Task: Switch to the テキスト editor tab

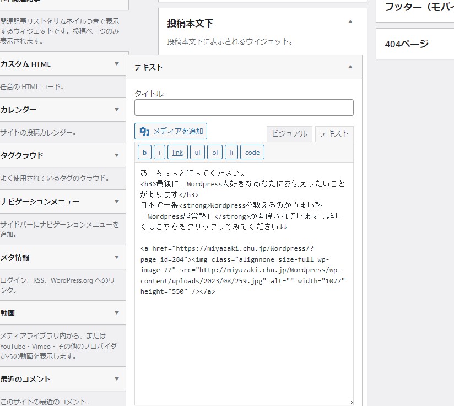Action: tap(334, 133)
